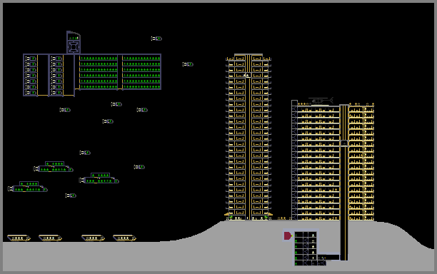Select the topmost floating pod in the sky
437x274 pixels.
tap(156, 39)
